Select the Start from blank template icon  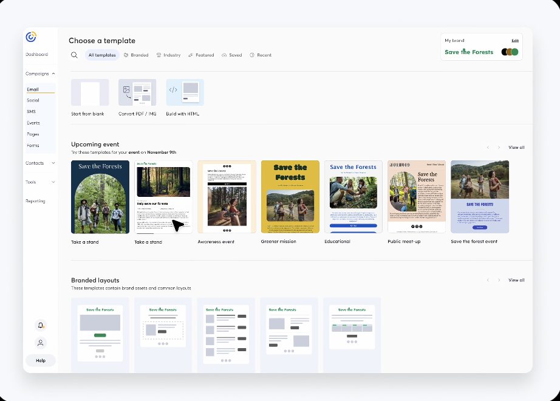(x=90, y=93)
